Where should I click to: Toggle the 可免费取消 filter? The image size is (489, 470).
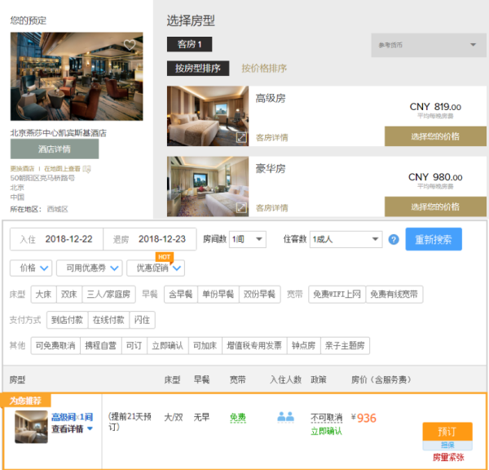55,345
